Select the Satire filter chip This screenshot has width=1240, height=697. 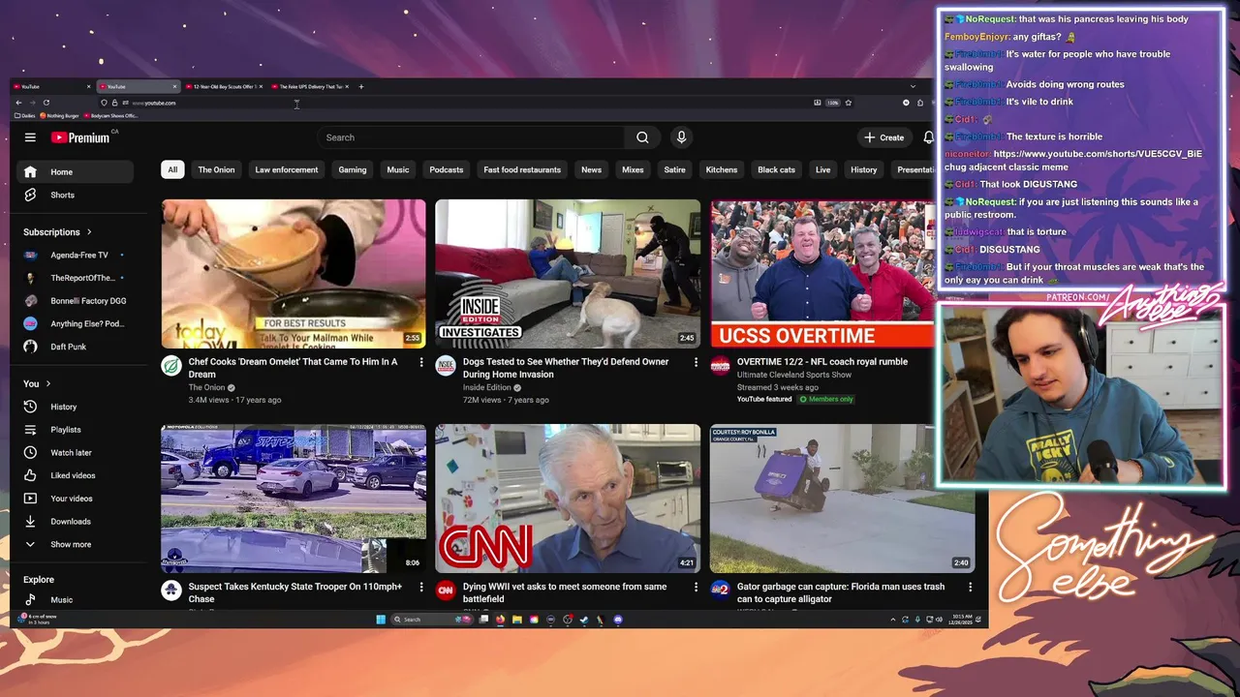point(675,169)
